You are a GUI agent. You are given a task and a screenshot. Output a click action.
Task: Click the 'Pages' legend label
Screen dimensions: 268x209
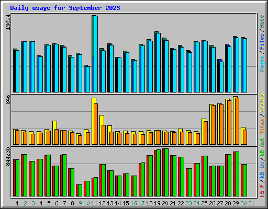coord(262,64)
